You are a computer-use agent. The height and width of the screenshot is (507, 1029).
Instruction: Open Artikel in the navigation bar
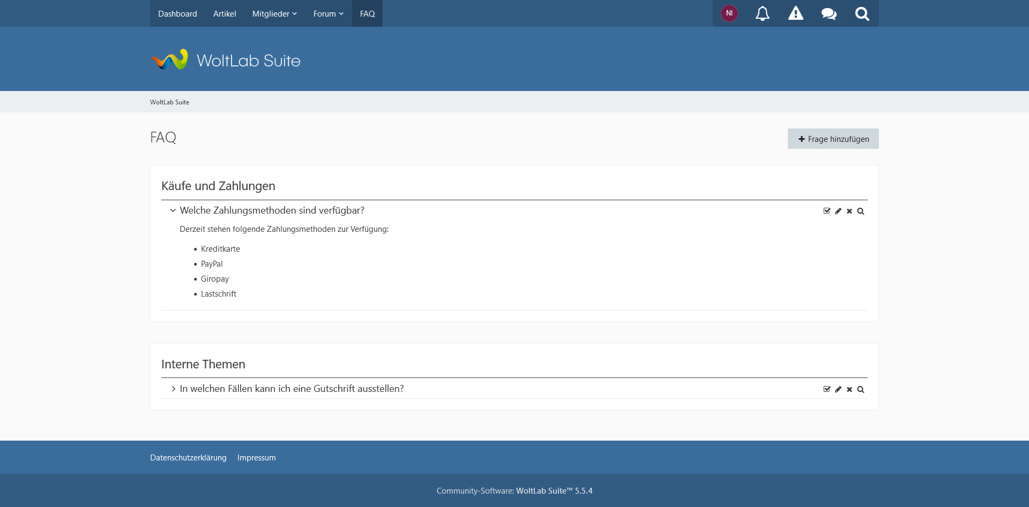(x=225, y=13)
